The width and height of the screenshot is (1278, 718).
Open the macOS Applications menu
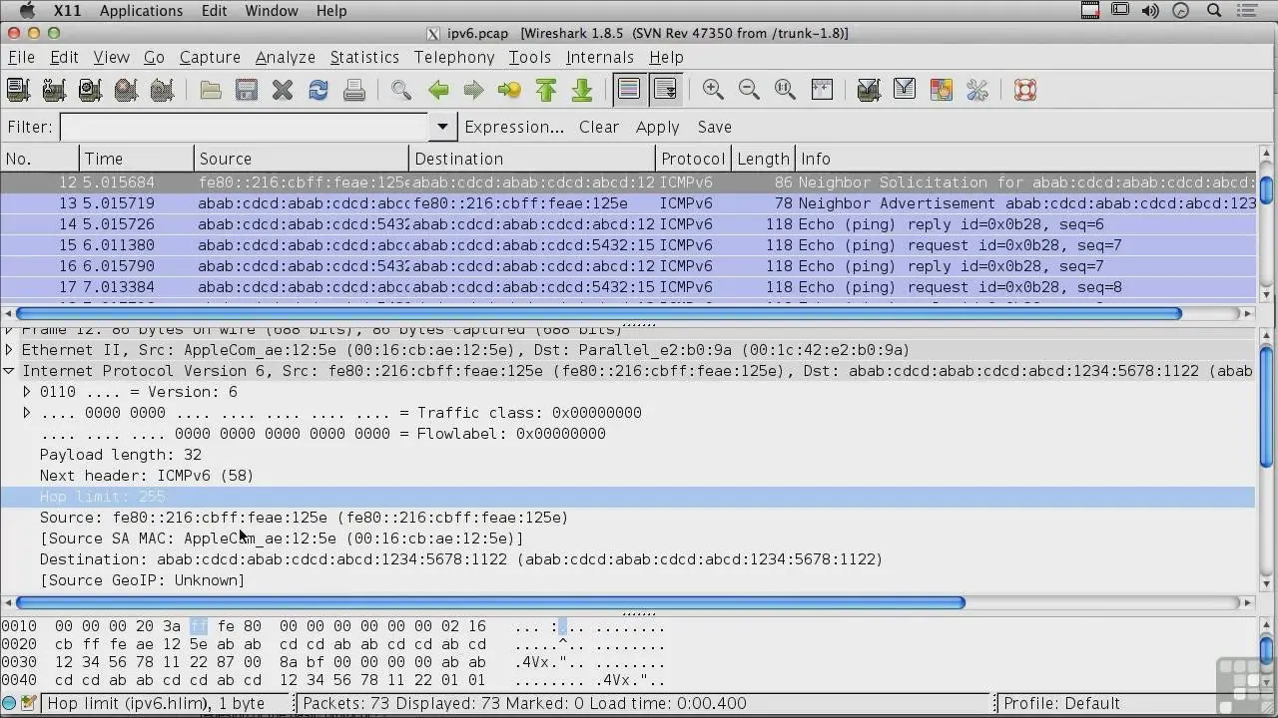(x=141, y=11)
